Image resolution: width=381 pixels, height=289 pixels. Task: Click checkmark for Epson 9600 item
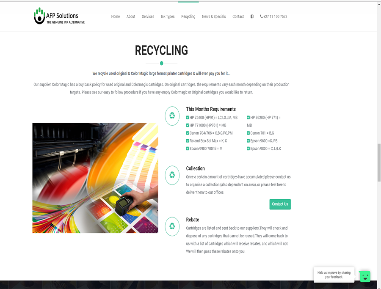[x=248, y=141]
